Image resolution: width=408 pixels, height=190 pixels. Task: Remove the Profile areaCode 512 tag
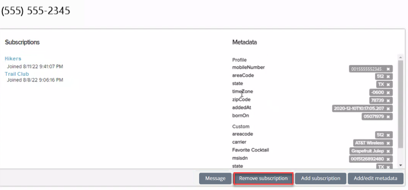(389, 77)
